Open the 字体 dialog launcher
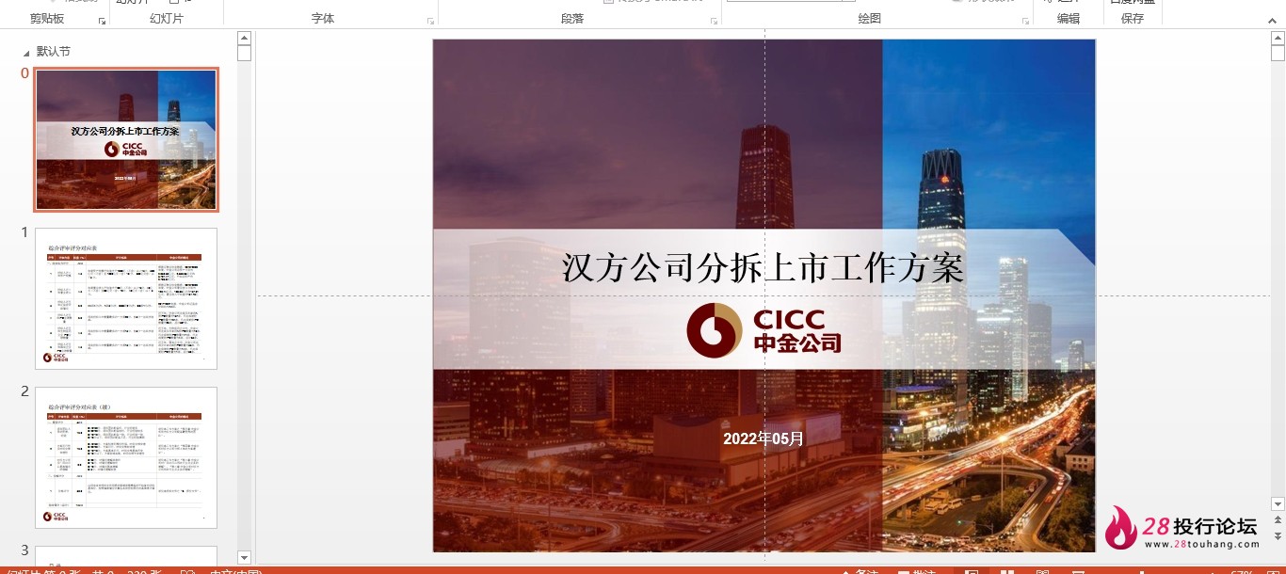The width and height of the screenshot is (1286, 574). pos(430,20)
